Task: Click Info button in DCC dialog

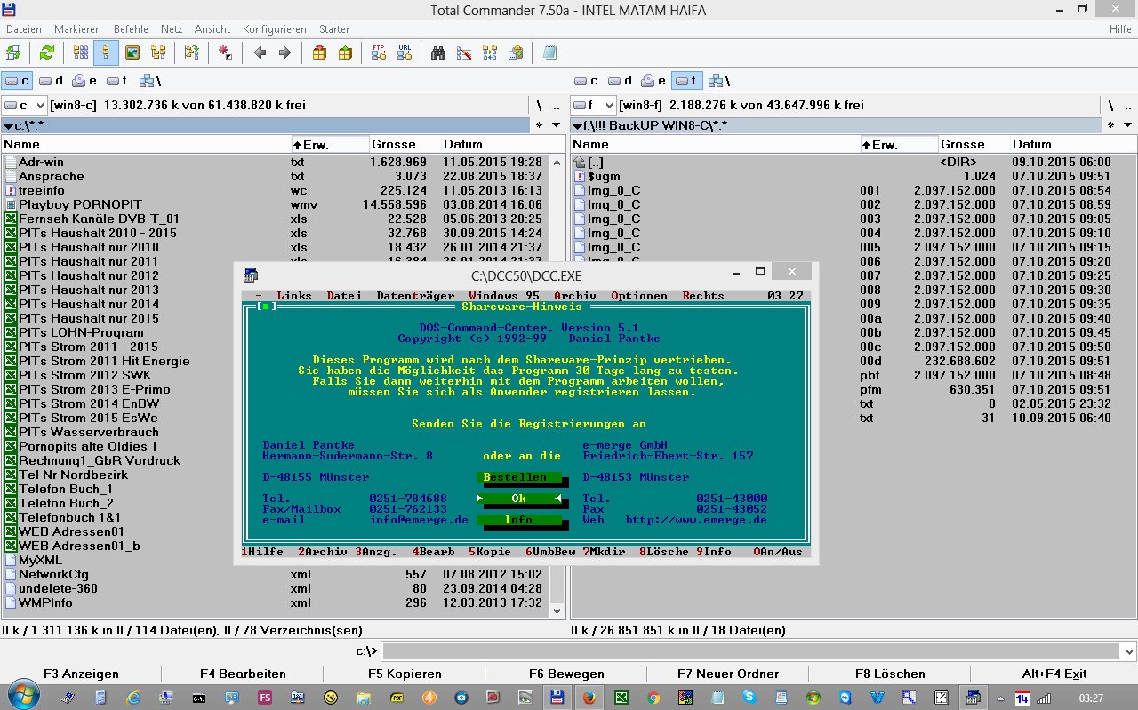Action: tap(518, 520)
